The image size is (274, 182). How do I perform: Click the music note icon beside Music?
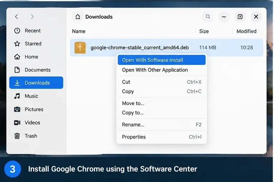point(17,96)
